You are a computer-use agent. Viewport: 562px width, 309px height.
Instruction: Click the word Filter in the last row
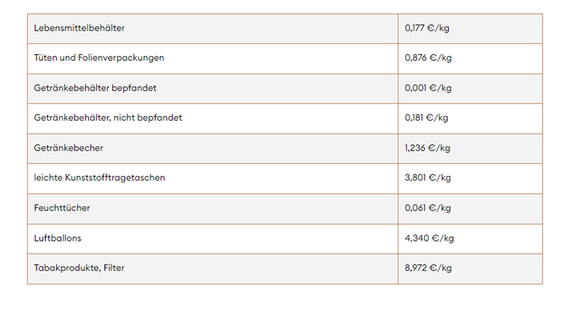click(110, 268)
